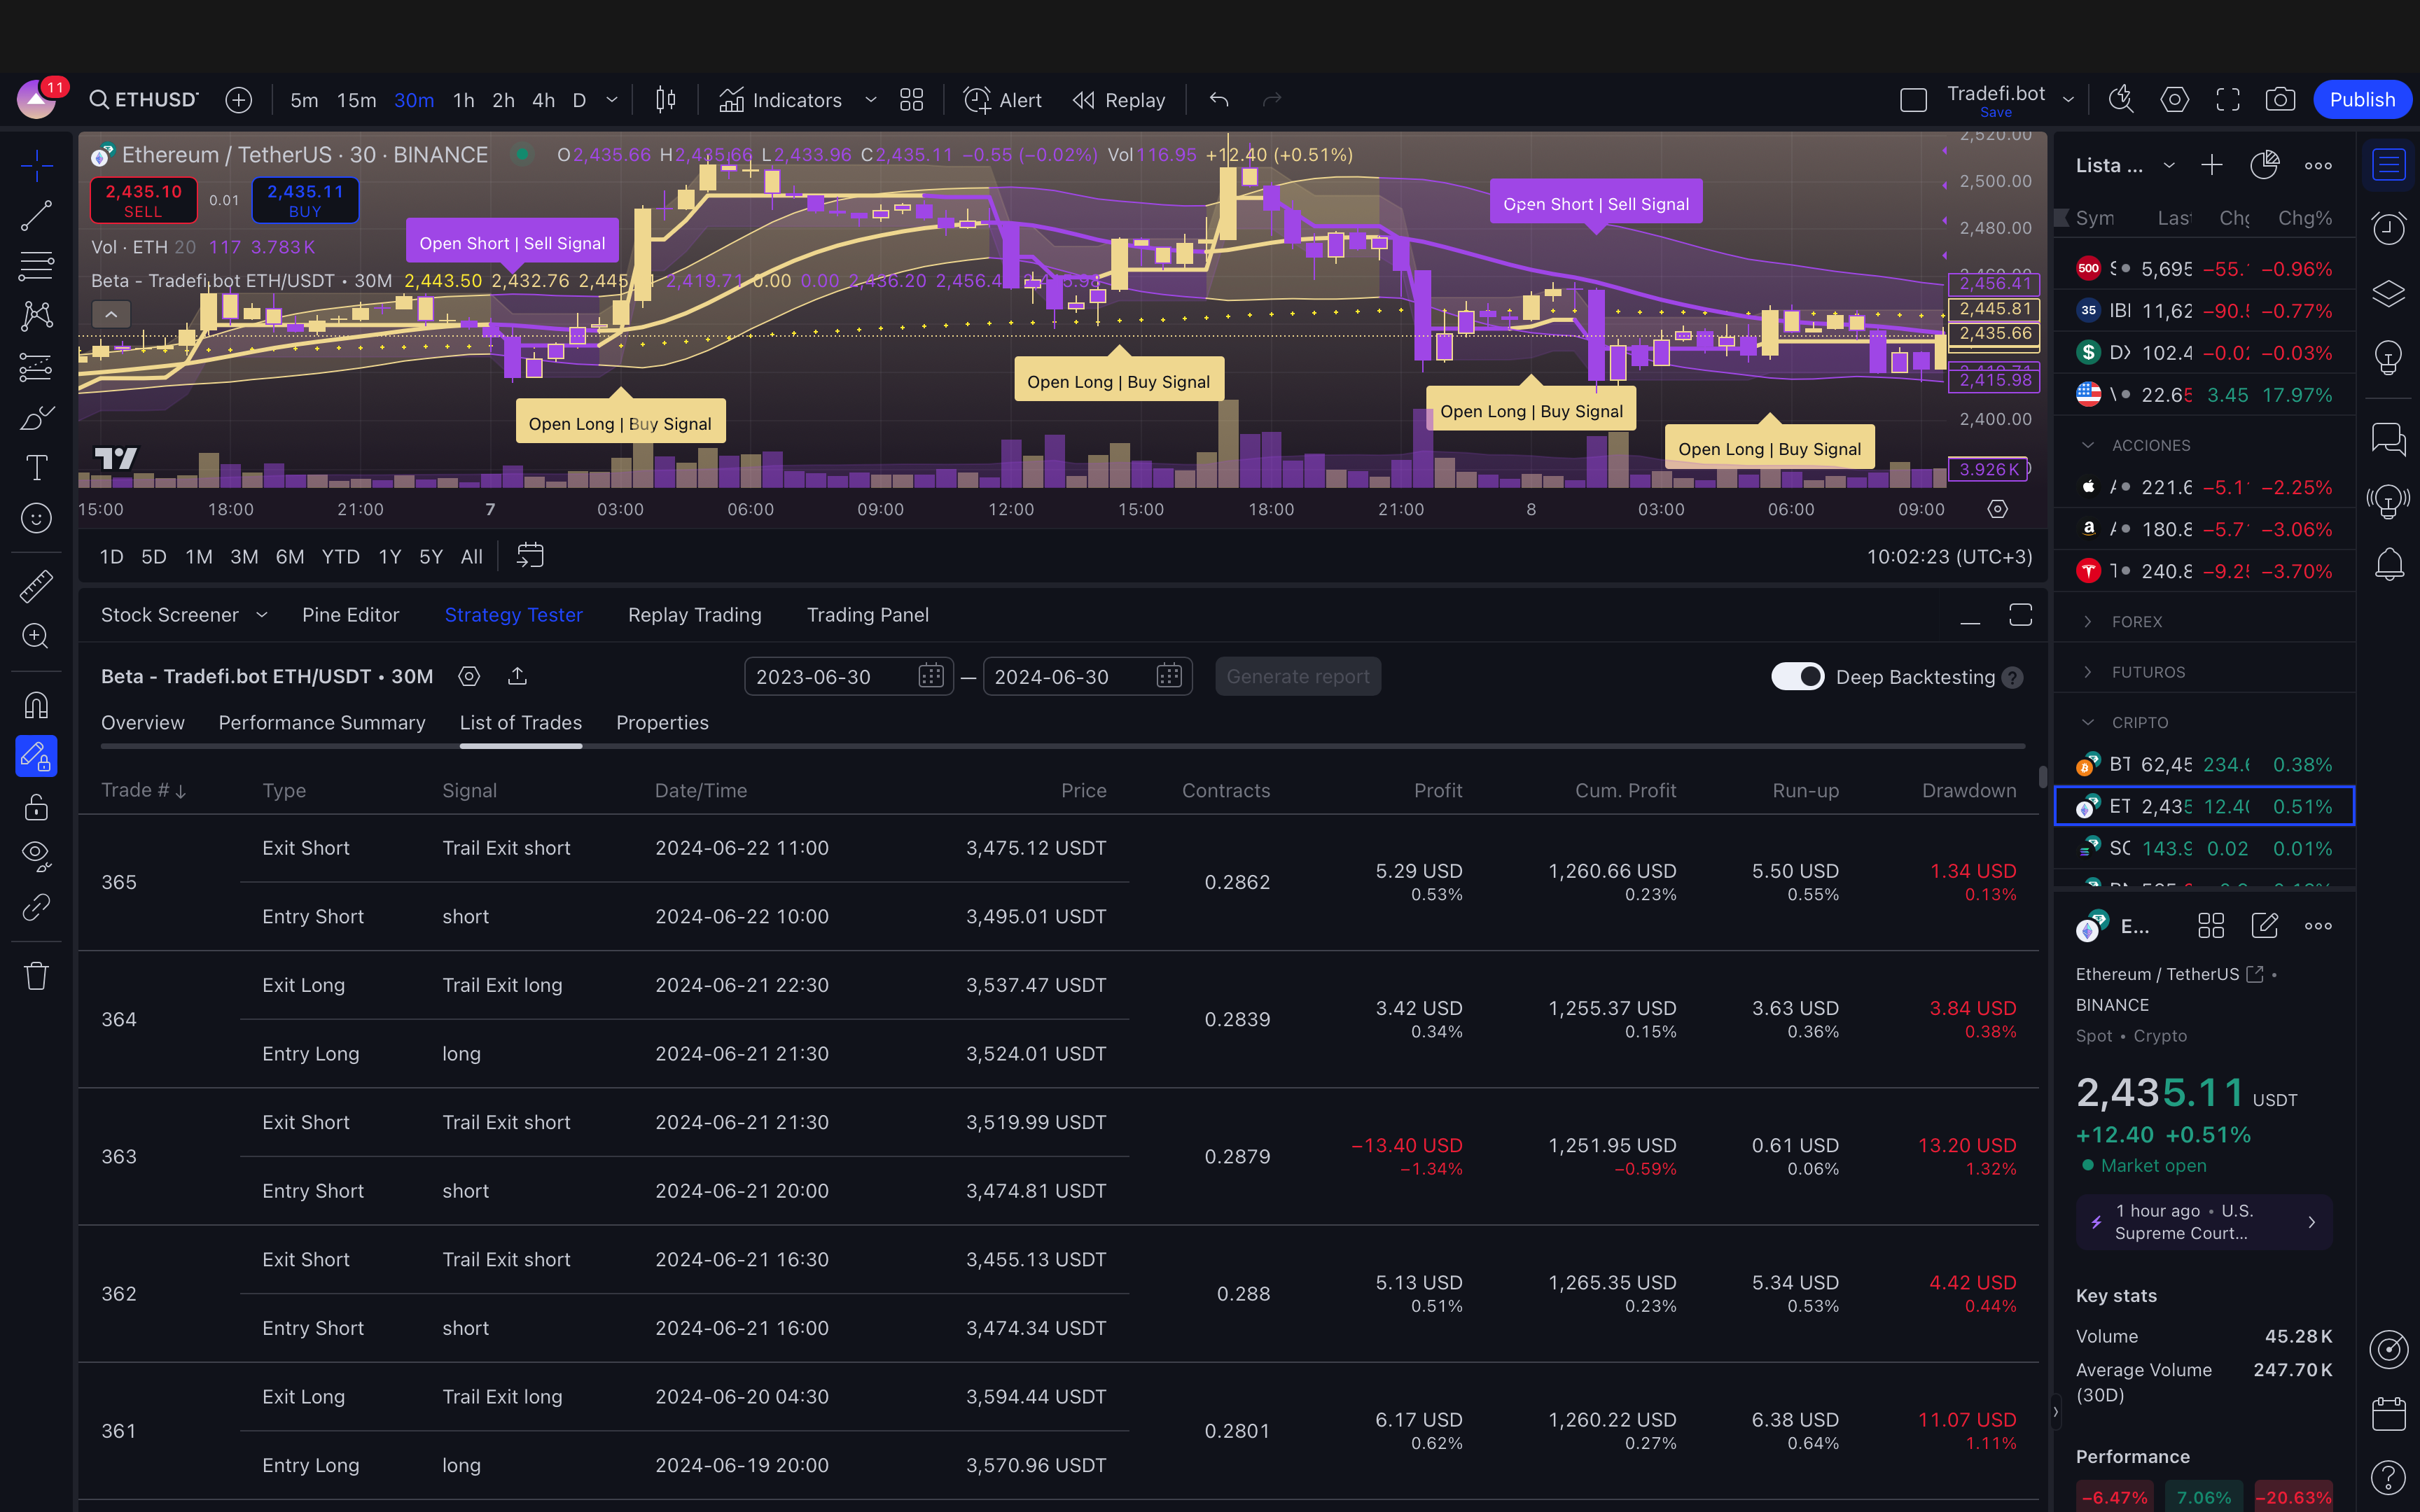
Task: Toggle lock all drawings icon
Action: pos(36,806)
